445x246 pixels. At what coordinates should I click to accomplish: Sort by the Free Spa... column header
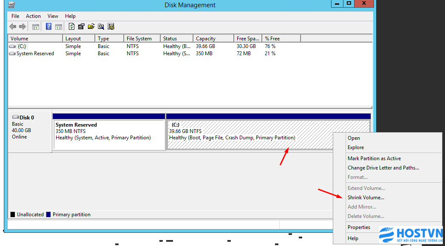[x=248, y=39]
